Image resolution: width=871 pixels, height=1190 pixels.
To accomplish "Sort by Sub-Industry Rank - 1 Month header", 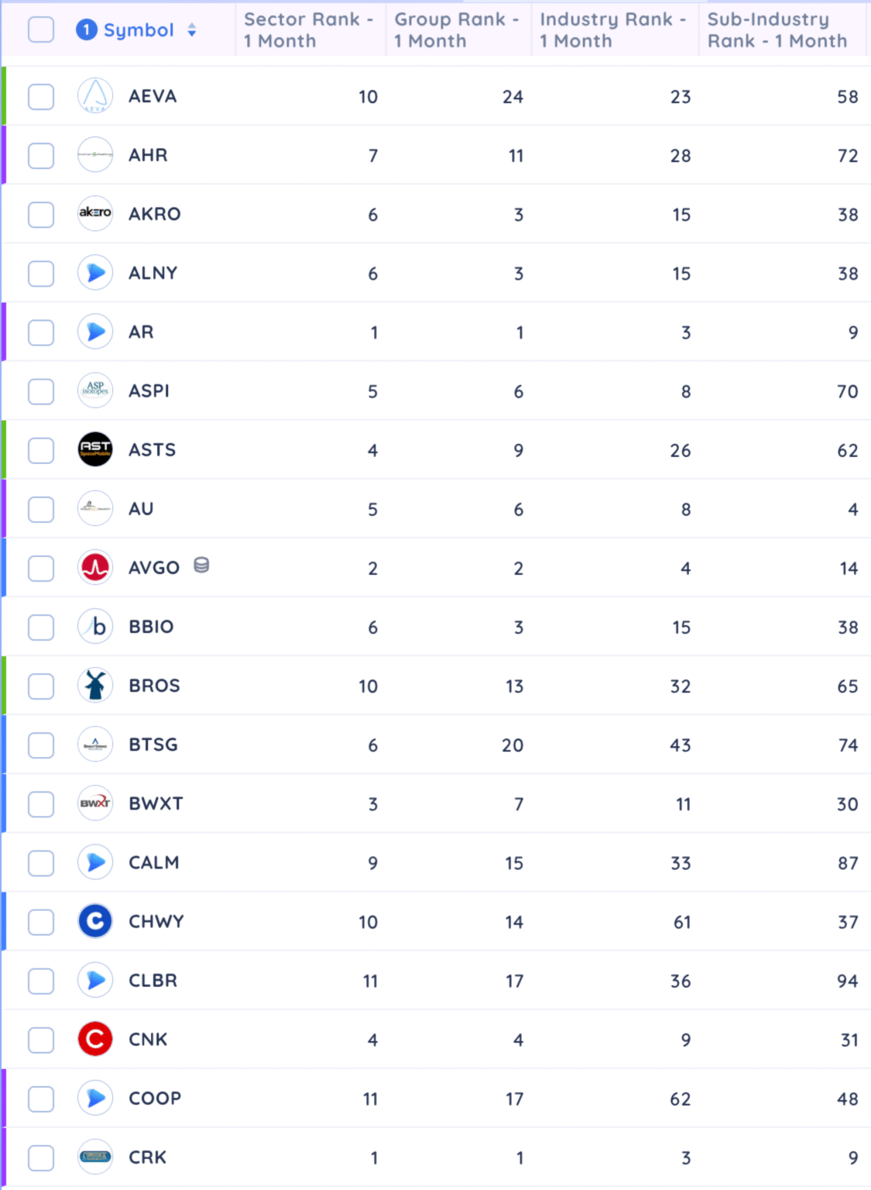I will [777, 30].
